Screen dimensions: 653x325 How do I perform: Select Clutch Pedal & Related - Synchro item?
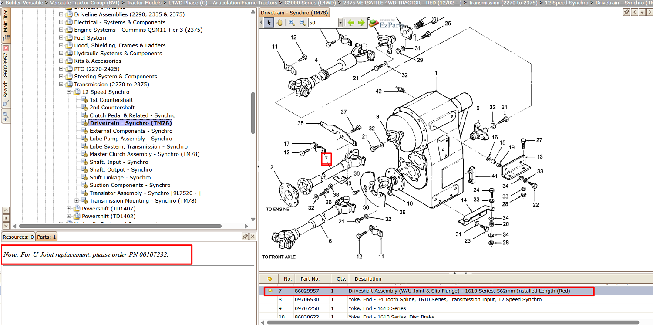click(x=132, y=115)
